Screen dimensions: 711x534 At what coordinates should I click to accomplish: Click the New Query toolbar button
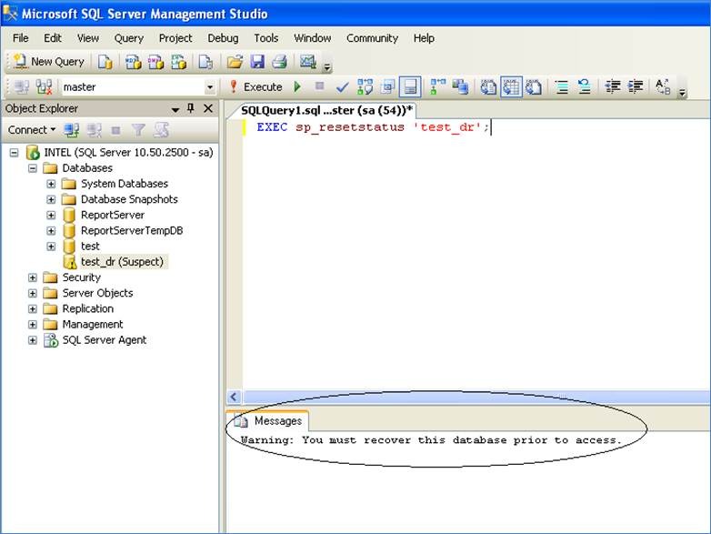(48, 61)
